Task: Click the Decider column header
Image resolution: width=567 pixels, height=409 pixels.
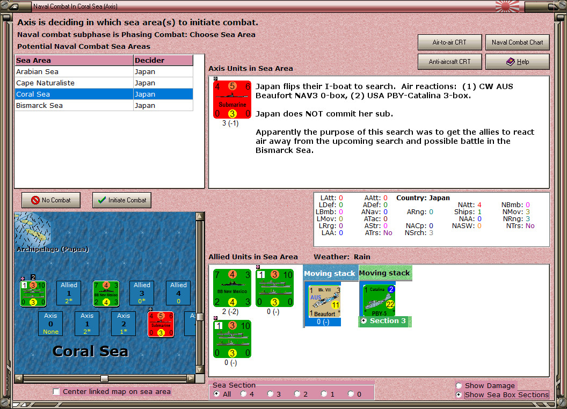Action: [163, 61]
